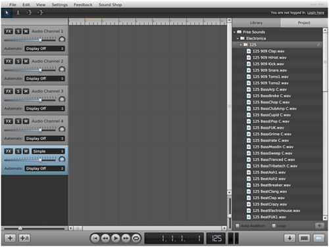The height and width of the screenshot is (247, 329).
Task: Click the timeline zoom slider at bottom left
Action: pyautogui.click(x=34, y=229)
